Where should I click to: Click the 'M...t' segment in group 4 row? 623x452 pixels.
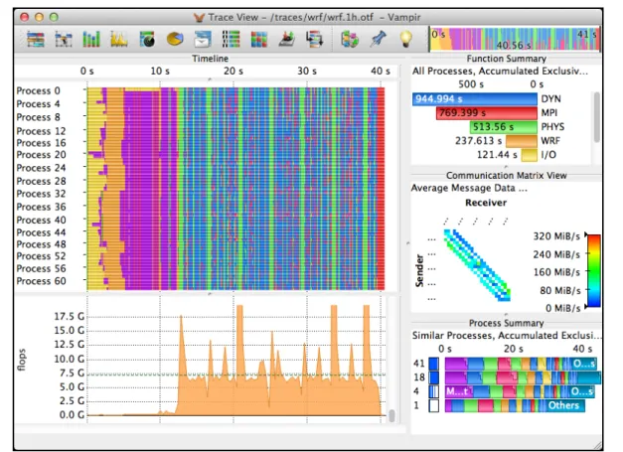pos(458,391)
